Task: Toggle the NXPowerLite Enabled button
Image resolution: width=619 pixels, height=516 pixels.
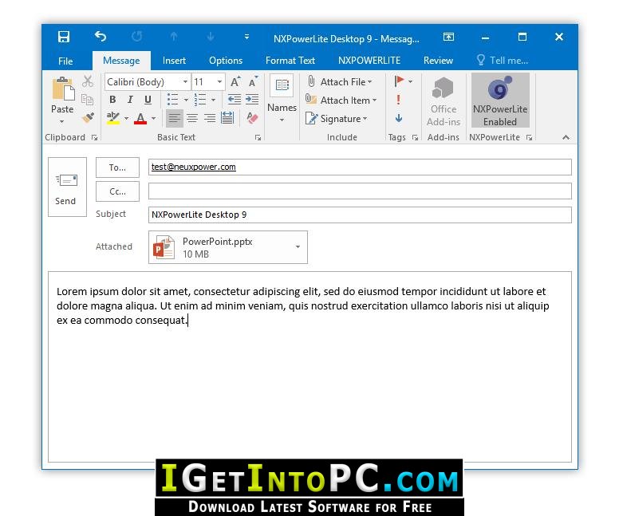Action: coord(500,100)
